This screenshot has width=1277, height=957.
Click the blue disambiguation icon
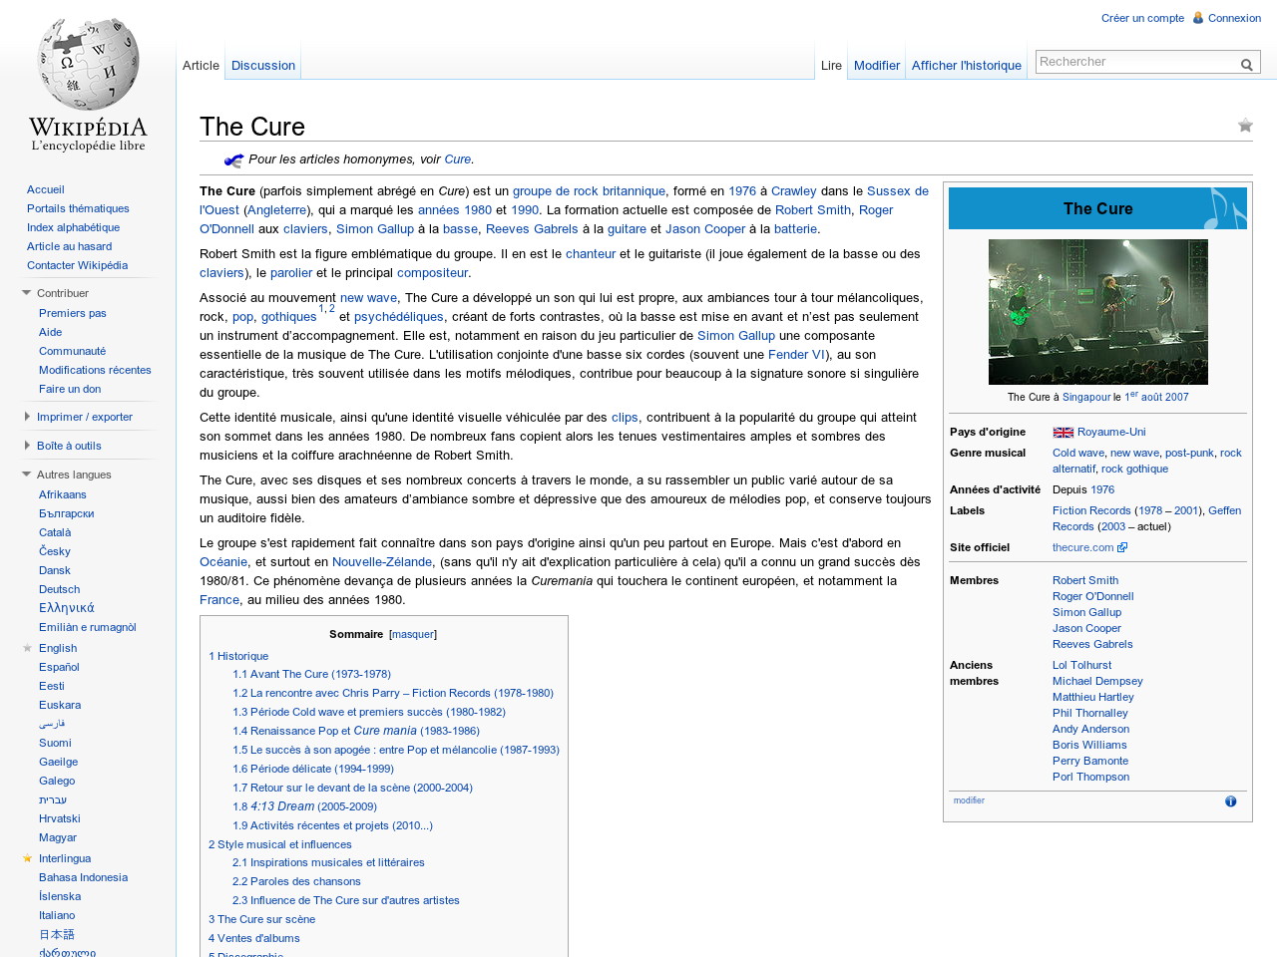233,160
